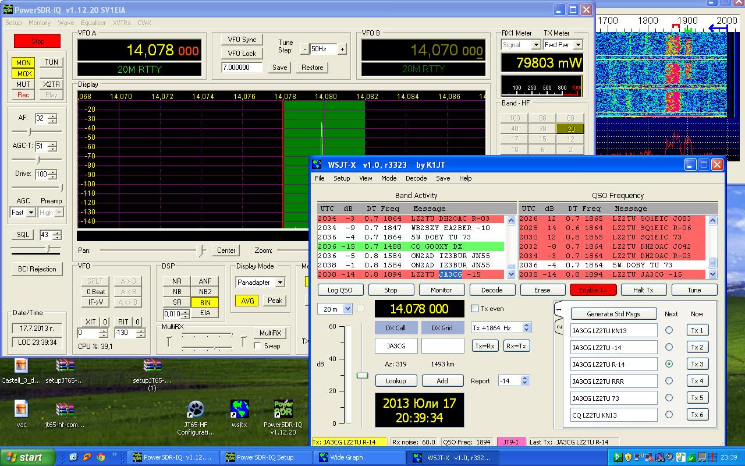Click the Lookup button

pos(396,381)
